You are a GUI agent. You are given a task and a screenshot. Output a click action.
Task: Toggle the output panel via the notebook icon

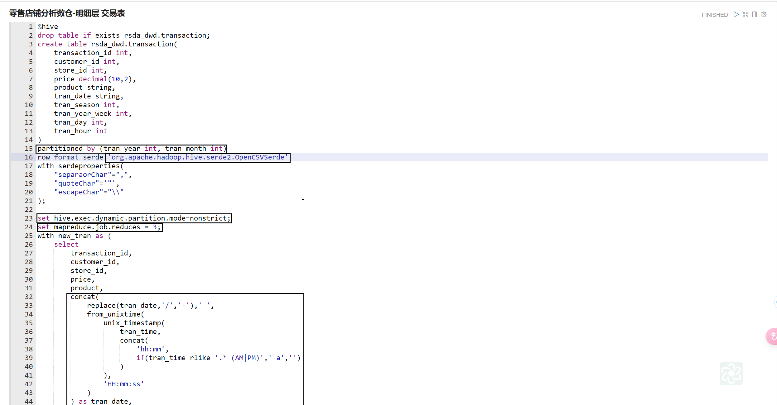coord(754,14)
